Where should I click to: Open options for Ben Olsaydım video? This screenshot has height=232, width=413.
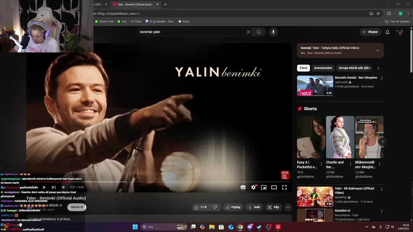click(382, 78)
